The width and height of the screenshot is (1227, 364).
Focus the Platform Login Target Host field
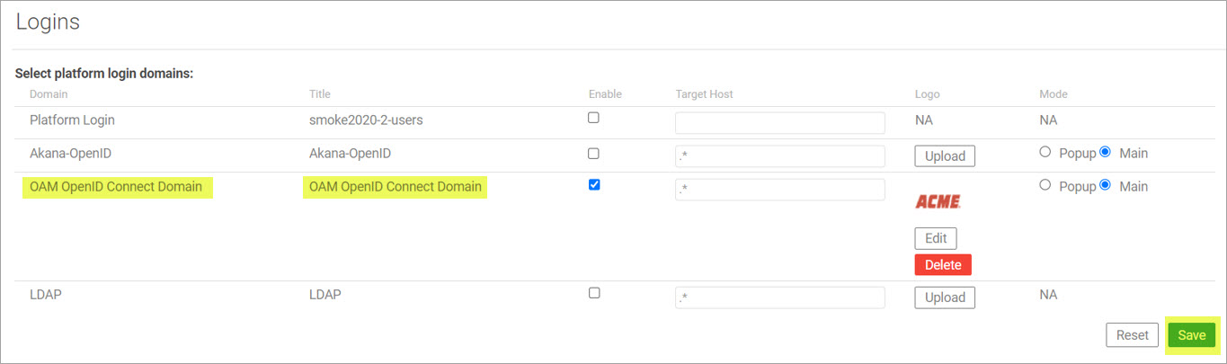[x=780, y=123]
